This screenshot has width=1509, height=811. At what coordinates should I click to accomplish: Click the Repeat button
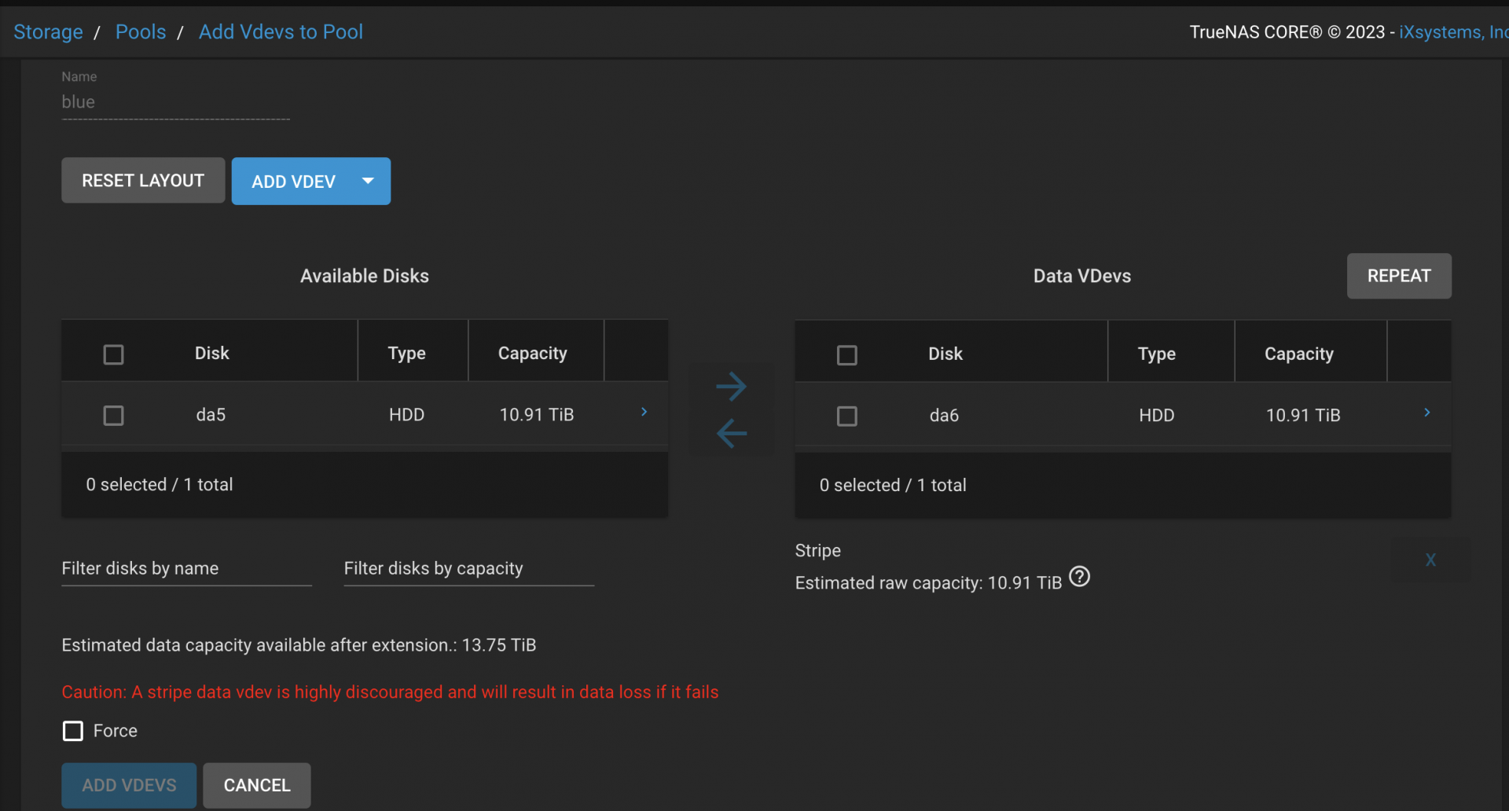pyautogui.click(x=1399, y=276)
